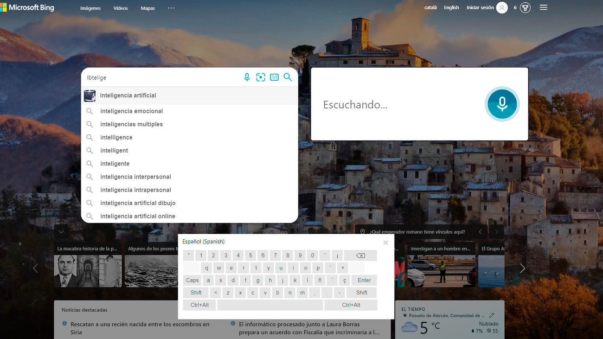Show next news carousel items
Image resolution: width=603 pixels, height=339 pixels.
pyautogui.click(x=522, y=268)
